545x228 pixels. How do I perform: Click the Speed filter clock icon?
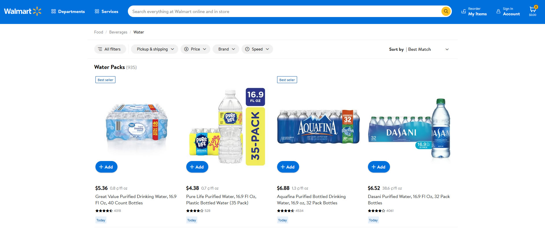coord(247,49)
